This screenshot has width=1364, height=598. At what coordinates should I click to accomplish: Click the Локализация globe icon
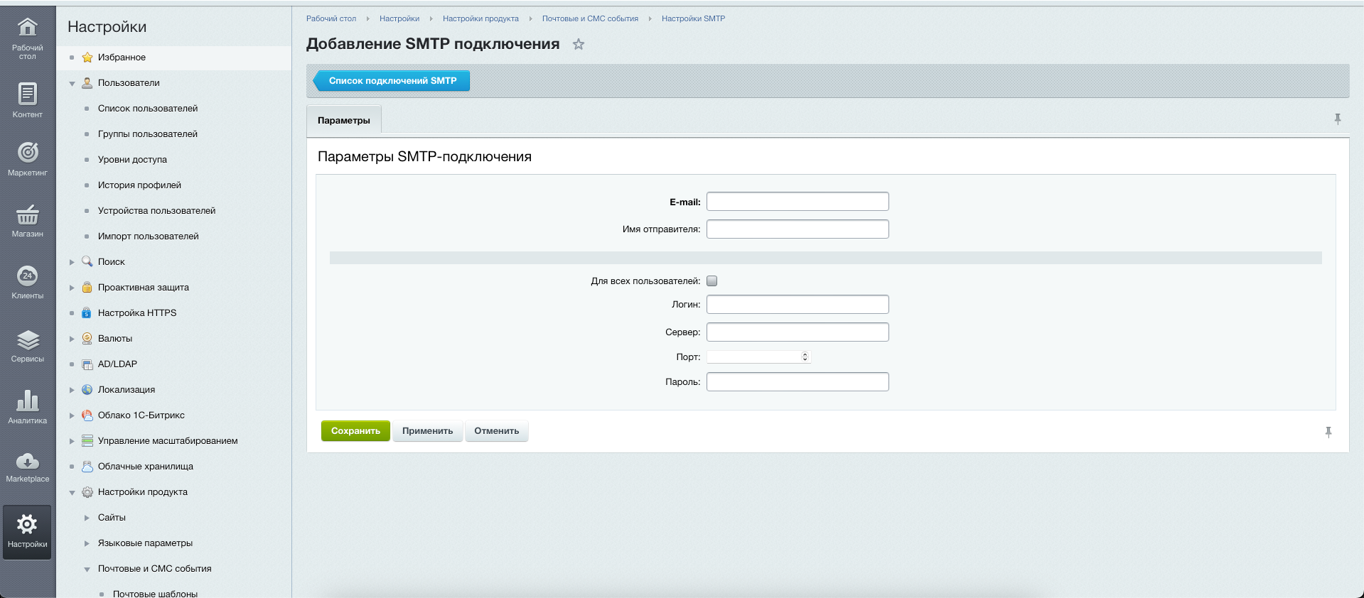pyautogui.click(x=87, y=390)
